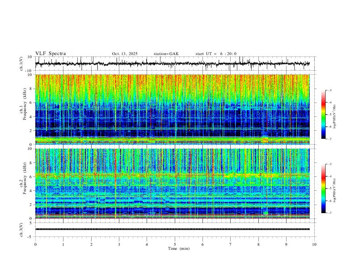Viewport: 354px width, 274px height.
Task: Click the ch.3 flat black signal trace
Action: [x=172, y=229]
